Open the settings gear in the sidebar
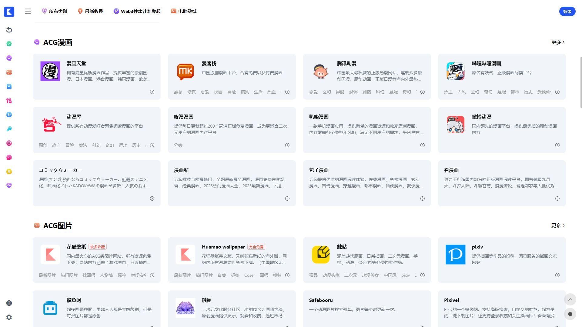Viewport: 582px width, 327px height. (x=9, y=317)
